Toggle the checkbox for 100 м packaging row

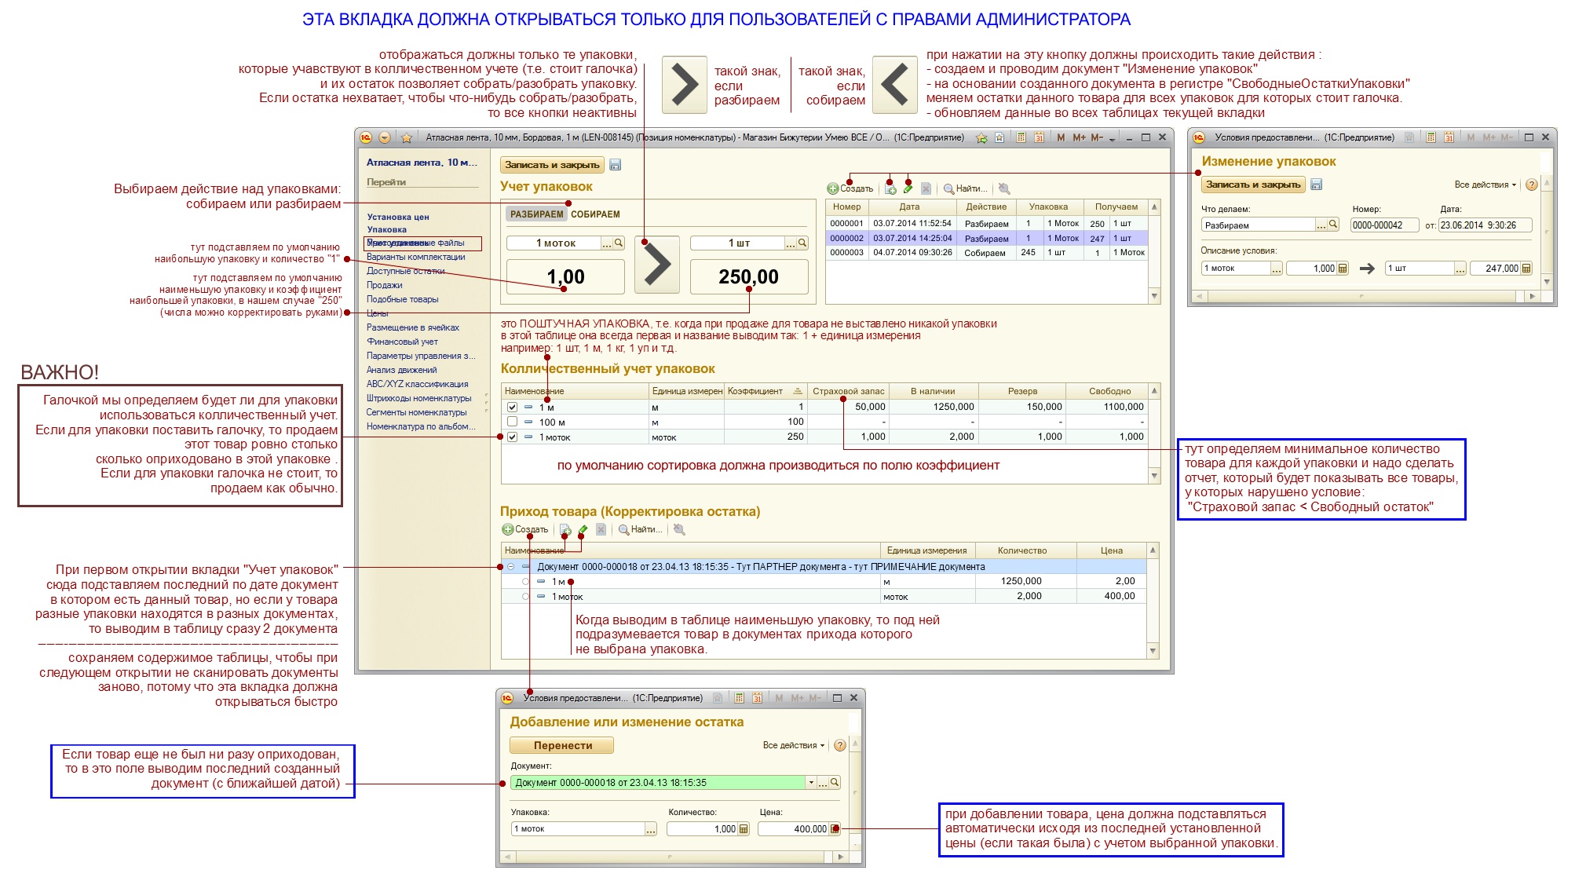click(x=512, y=422)
